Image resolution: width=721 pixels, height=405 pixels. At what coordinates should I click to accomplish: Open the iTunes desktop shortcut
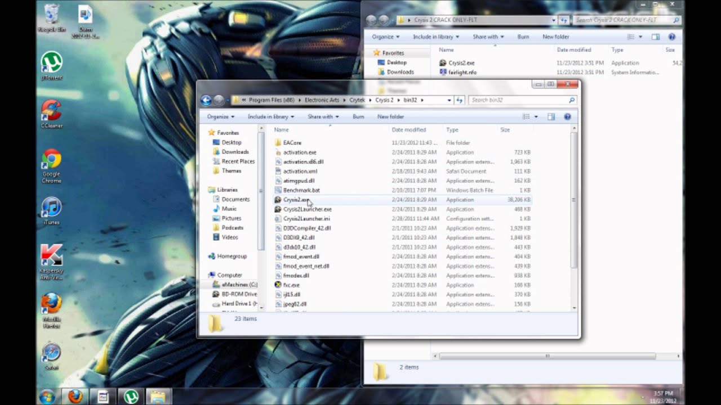click(x=51, y=210)
